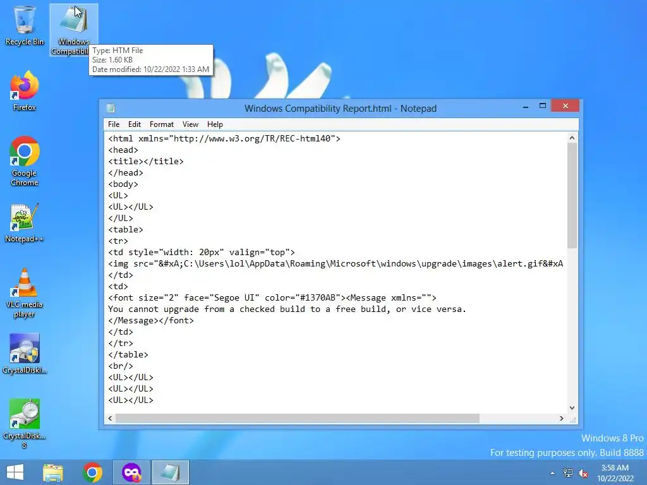
Task: Click the purple masked app taskbar icon
Action: pos(131,472)
